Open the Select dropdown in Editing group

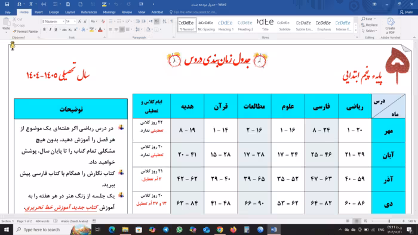click(x=370, y=31)
